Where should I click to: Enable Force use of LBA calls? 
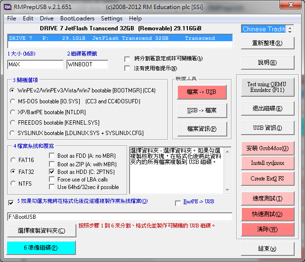pyautogui.click(x=52, y=179)
